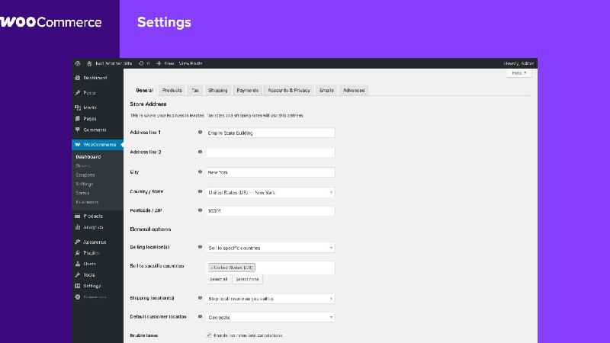Open Orders in WooCommerce submenu

point(83,165)
